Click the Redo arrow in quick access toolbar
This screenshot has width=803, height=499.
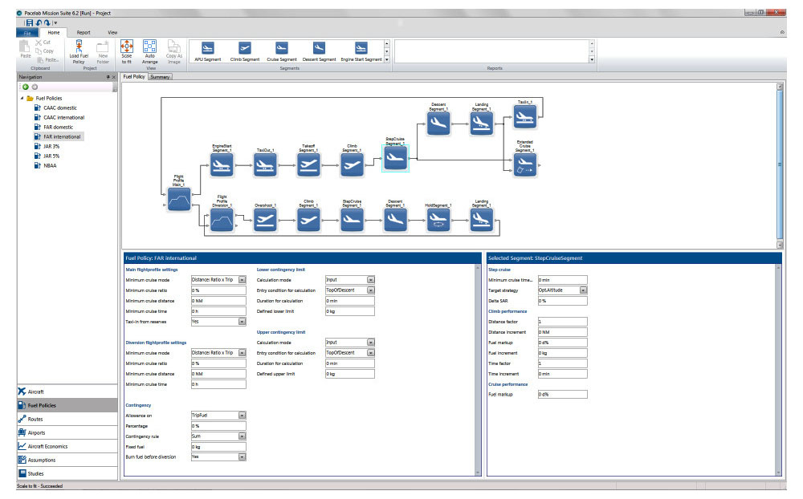point(47,22)
